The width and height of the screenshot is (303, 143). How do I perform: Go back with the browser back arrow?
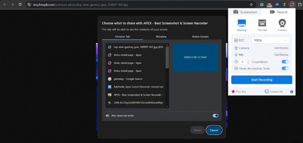(5, 5)
